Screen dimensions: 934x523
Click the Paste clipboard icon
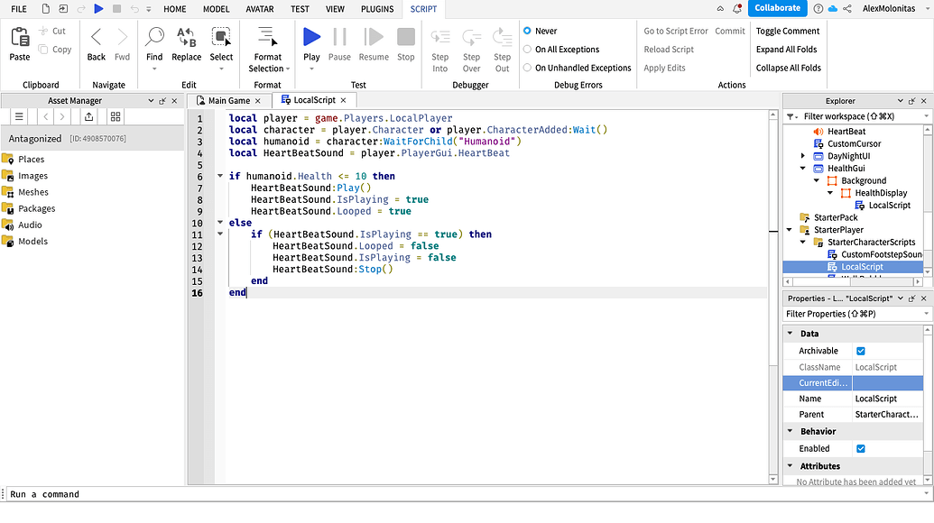pos(19,43)
